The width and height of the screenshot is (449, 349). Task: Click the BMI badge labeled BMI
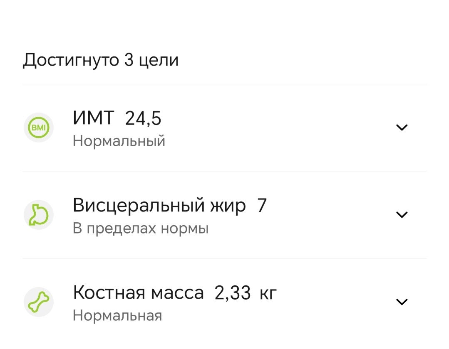coord(38,128)
